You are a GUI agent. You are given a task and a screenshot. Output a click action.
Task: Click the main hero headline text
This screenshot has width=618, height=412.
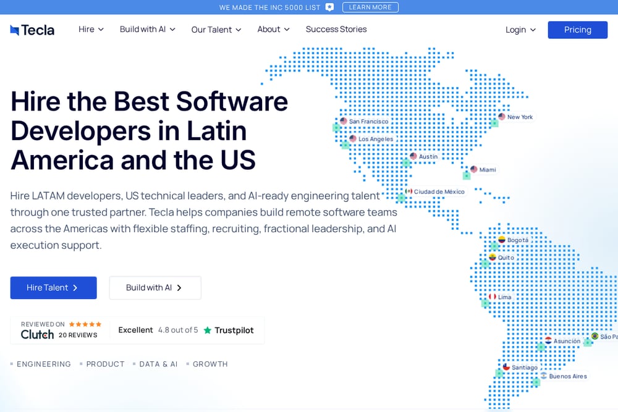click(150, 130)
